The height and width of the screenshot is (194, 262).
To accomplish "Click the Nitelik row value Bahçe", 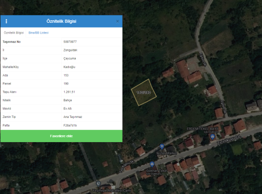I will 68,100.
